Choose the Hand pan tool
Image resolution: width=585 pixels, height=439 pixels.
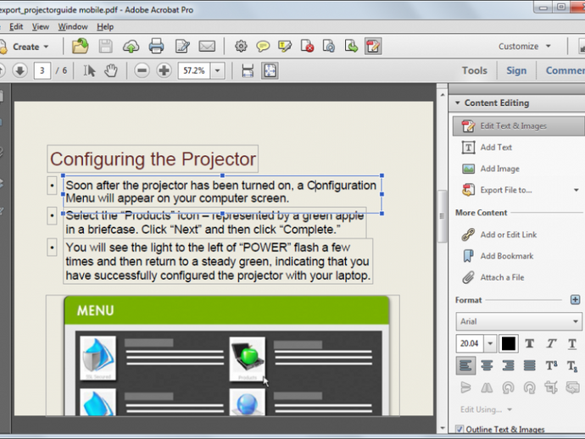[111, 70]
